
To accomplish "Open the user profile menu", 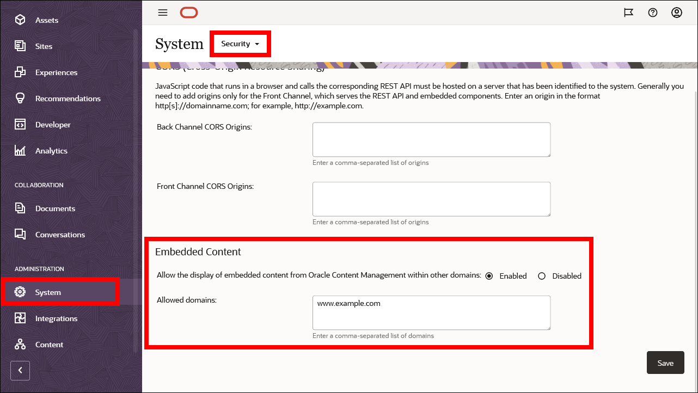I will (x=677, y=12).
